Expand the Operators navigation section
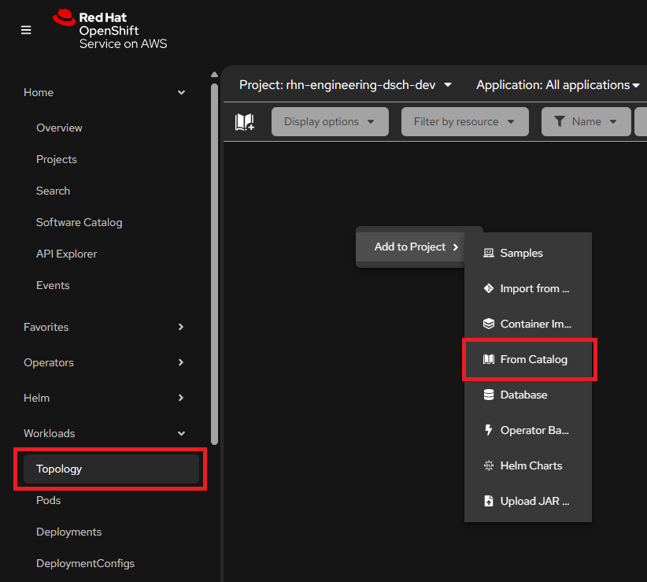The width and height of the screenshot is (647, 582). [104, 362]
